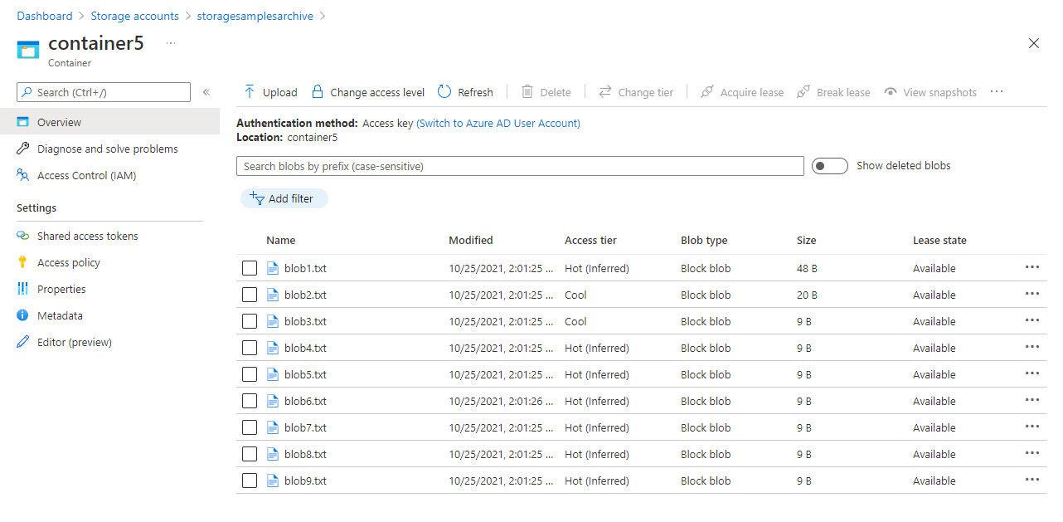Click the blob file icon next to blob3.txt
The height and width of the screenshot is (522, 1063).
273,321
